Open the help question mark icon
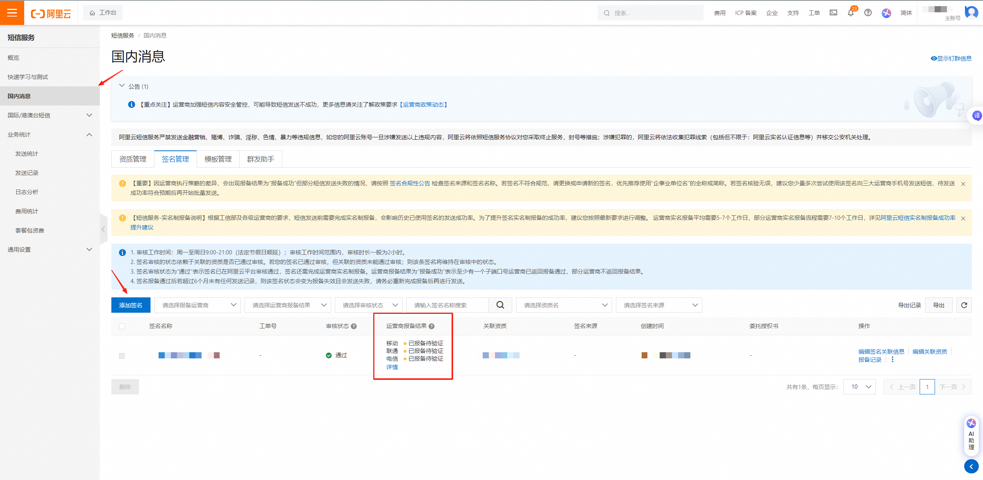983x480 pixels. point(868,13)
